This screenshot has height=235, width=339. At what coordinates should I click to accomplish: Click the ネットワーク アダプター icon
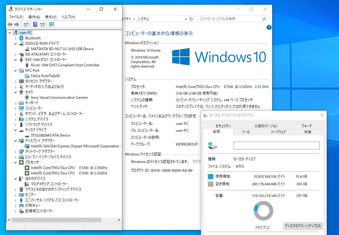pyautogui.click(x=21, y=152)
